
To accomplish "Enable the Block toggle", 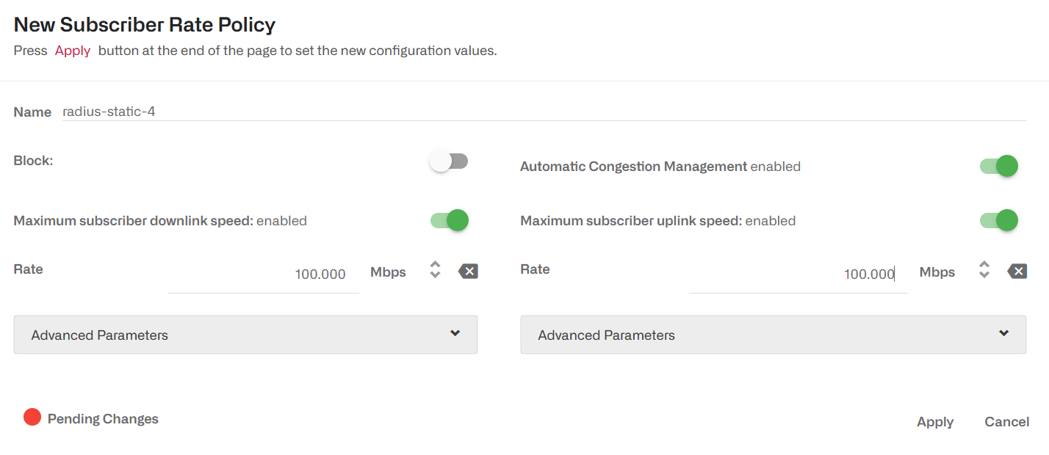I will tap(449, 161).
